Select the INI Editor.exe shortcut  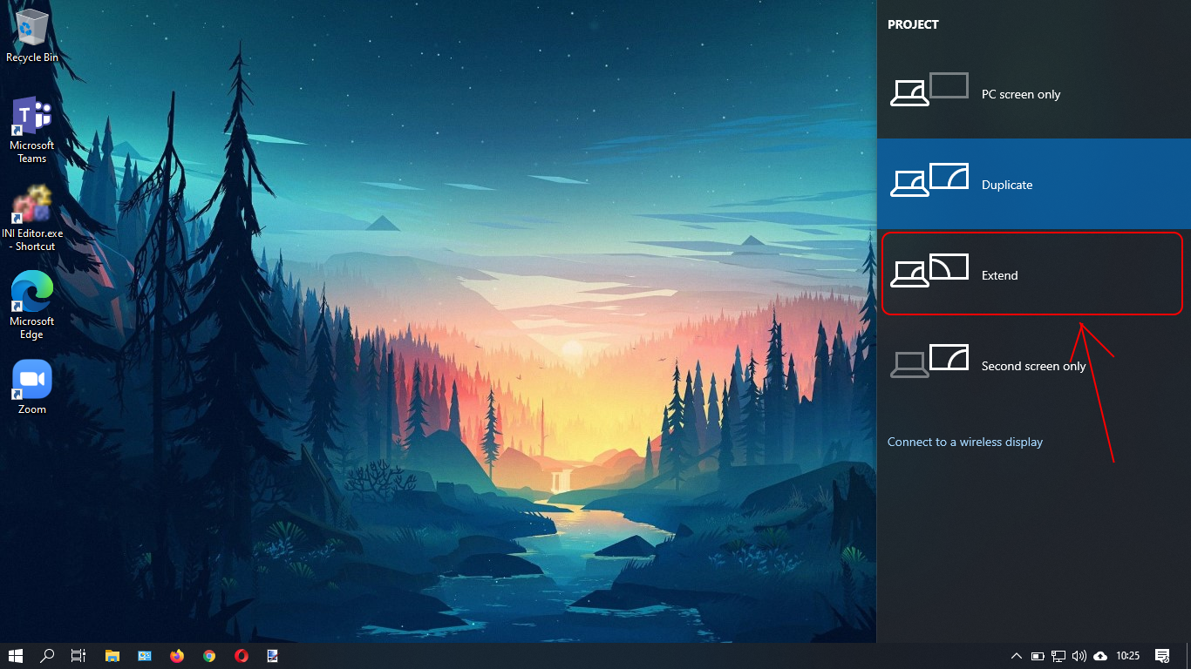pyautogui.click(x=32, y=218)
